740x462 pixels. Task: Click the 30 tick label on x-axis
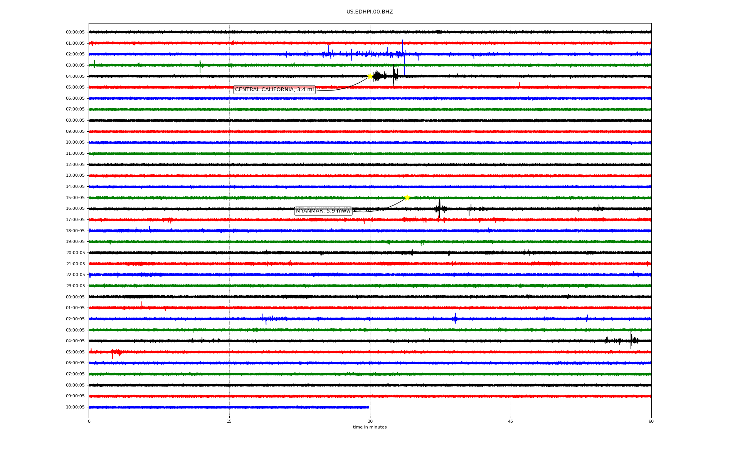pos(370,421)
